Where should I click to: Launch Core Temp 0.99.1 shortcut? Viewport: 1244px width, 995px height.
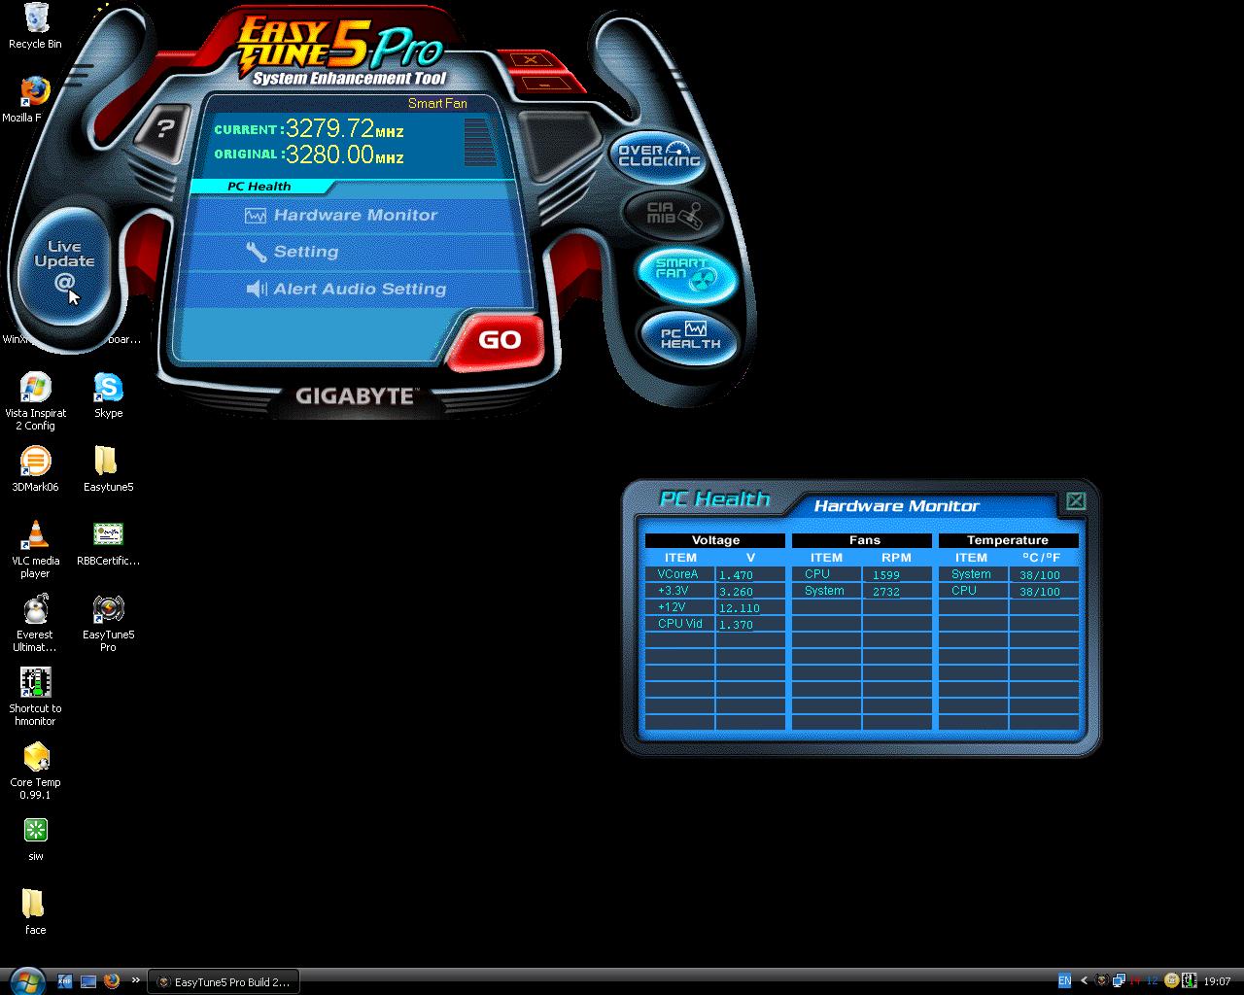(x=35, y=772)
